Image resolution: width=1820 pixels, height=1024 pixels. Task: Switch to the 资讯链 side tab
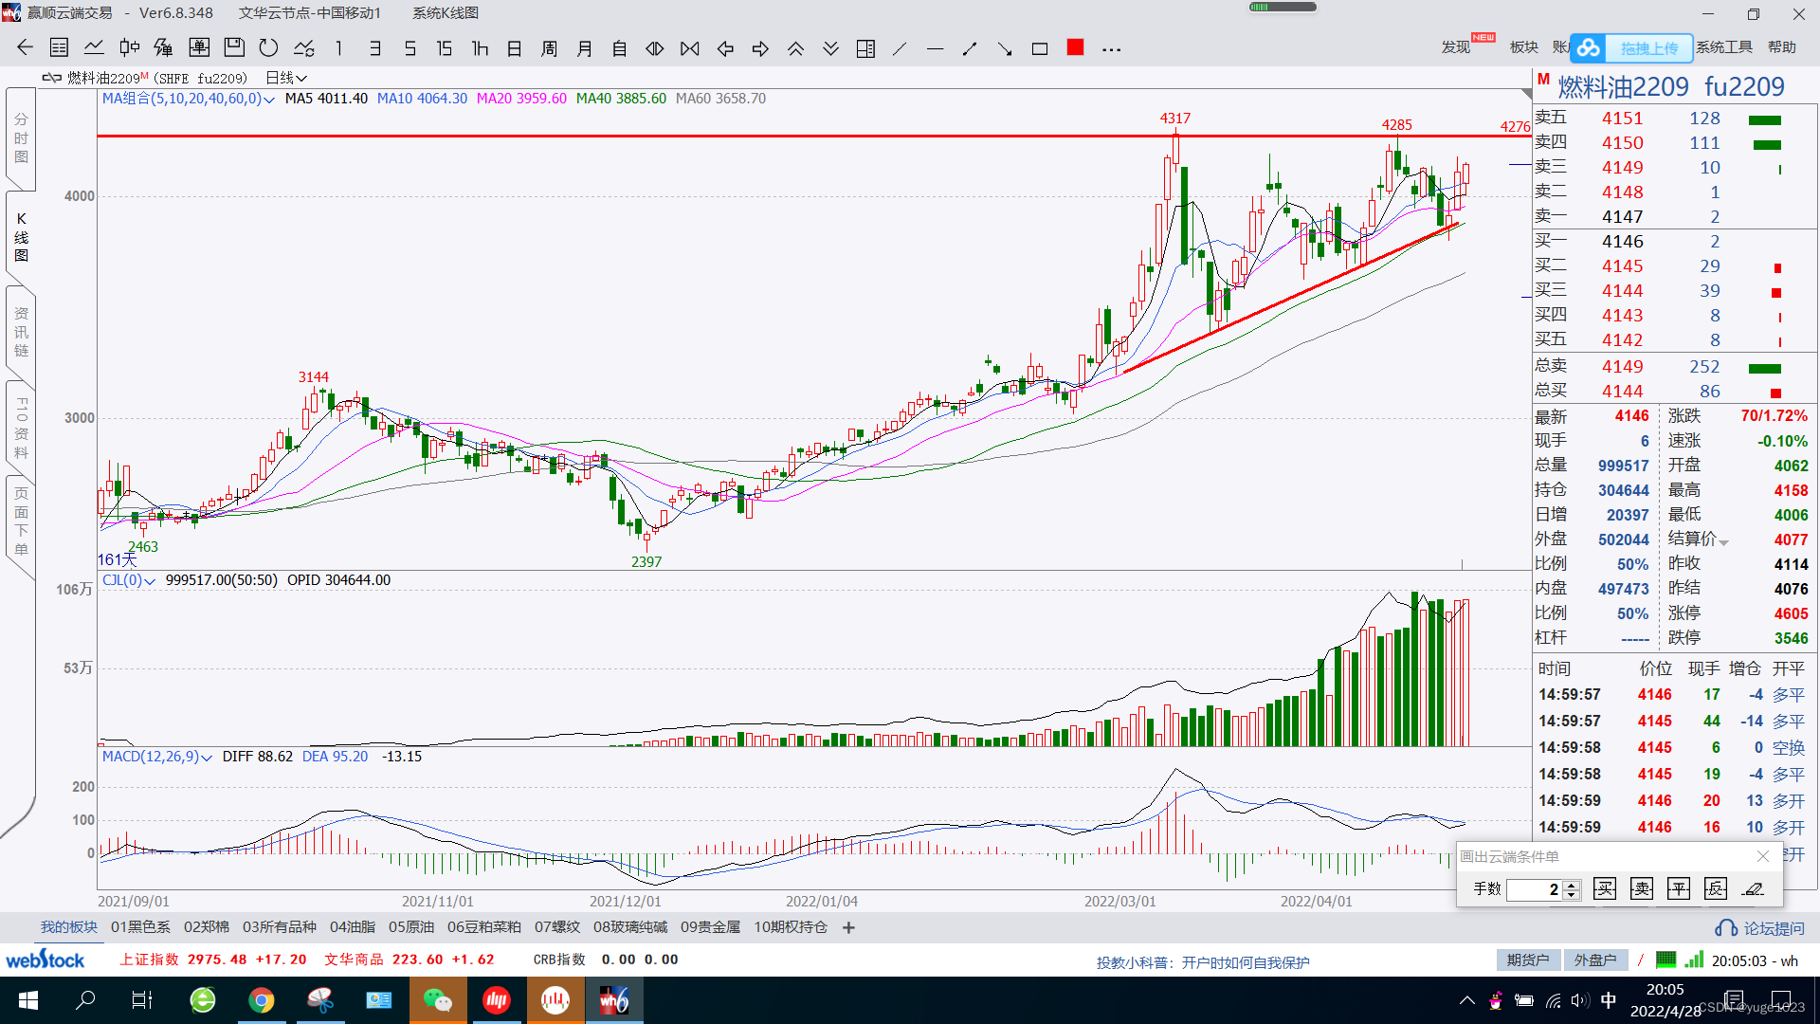tap(21, 332)
